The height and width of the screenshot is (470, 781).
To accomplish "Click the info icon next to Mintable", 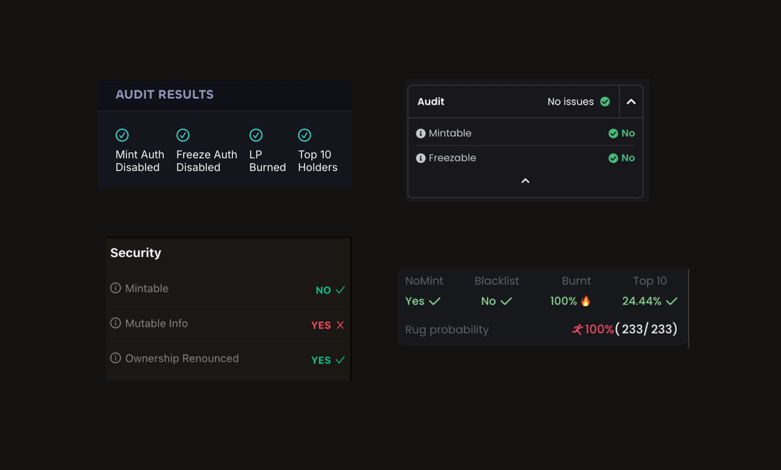I will point(422,133).
